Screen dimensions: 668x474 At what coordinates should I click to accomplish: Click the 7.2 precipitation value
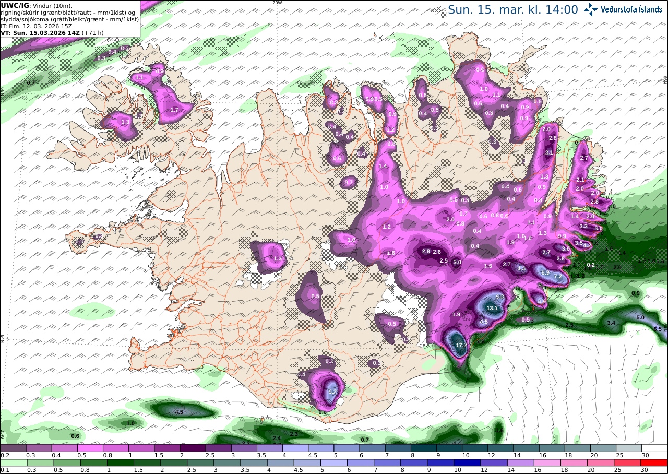click(557, 276)
